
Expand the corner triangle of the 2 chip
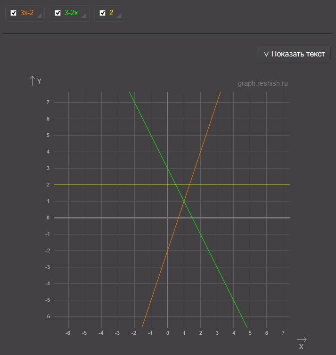tap(119, 16)
